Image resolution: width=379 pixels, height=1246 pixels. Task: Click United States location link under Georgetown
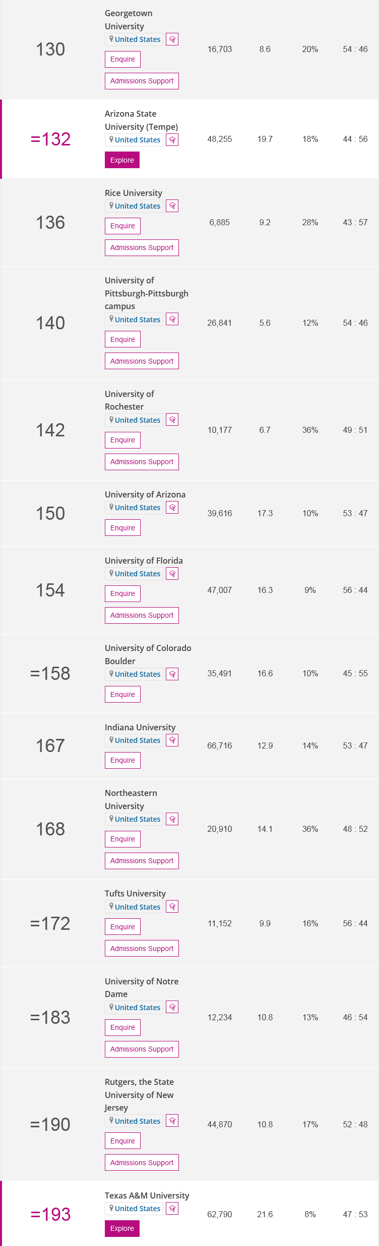pyautogui.click(x=137, y=39)
